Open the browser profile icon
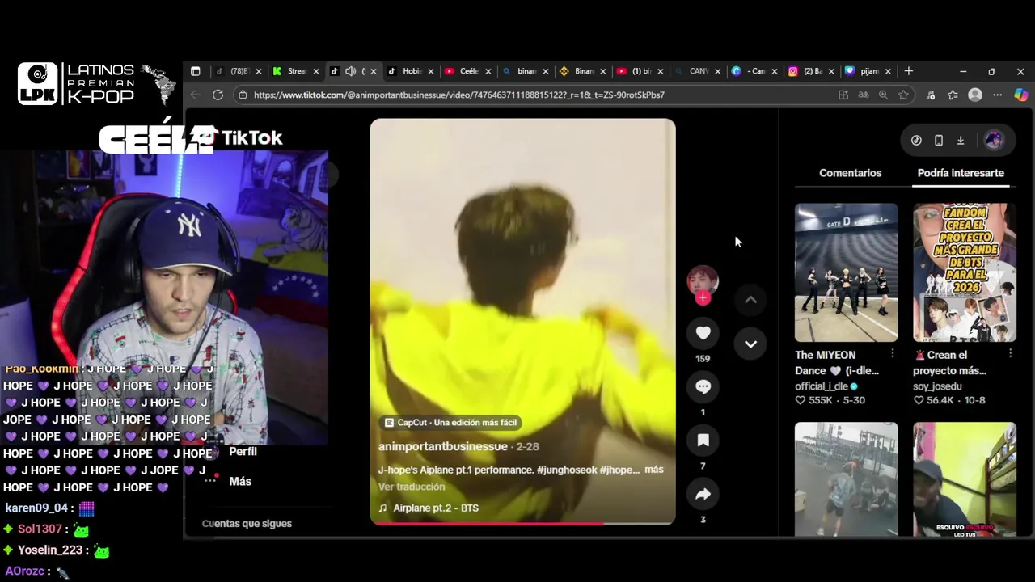Viewport: 1035px width, 582px height. [x=975, y=95]
